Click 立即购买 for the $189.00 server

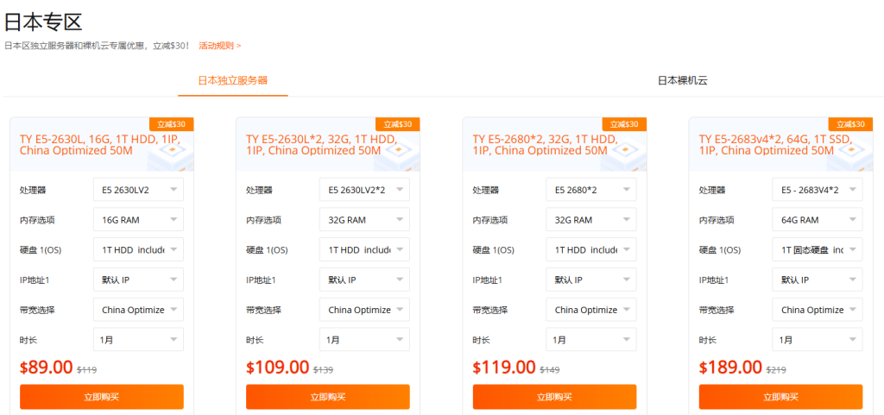pos(780,397)
